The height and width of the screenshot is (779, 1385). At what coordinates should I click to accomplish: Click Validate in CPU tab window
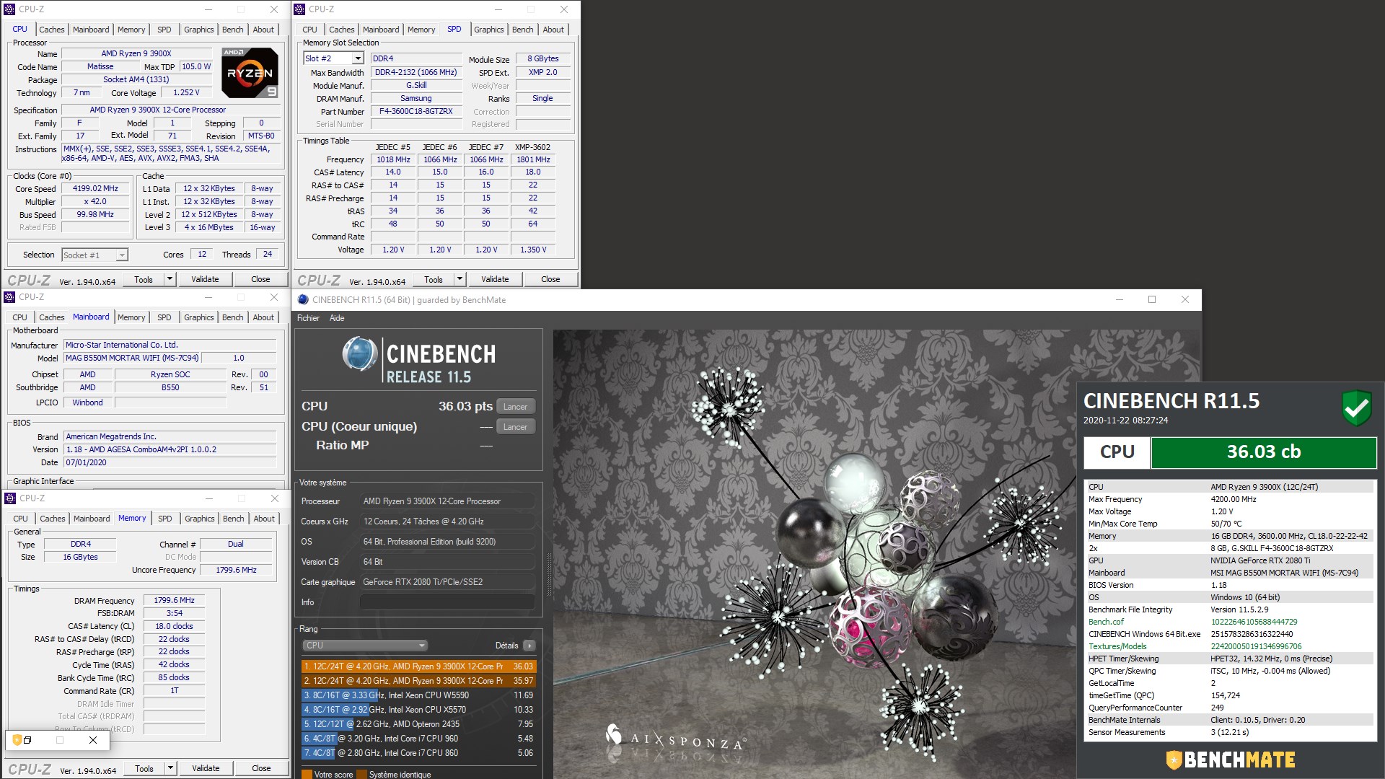tap(205, 279)
